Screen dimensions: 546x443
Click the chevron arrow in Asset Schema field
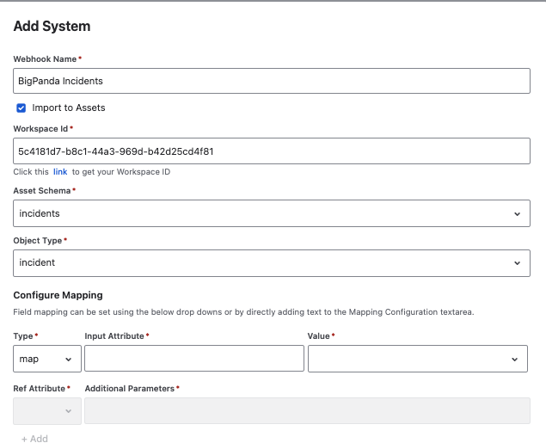[517, 214]
